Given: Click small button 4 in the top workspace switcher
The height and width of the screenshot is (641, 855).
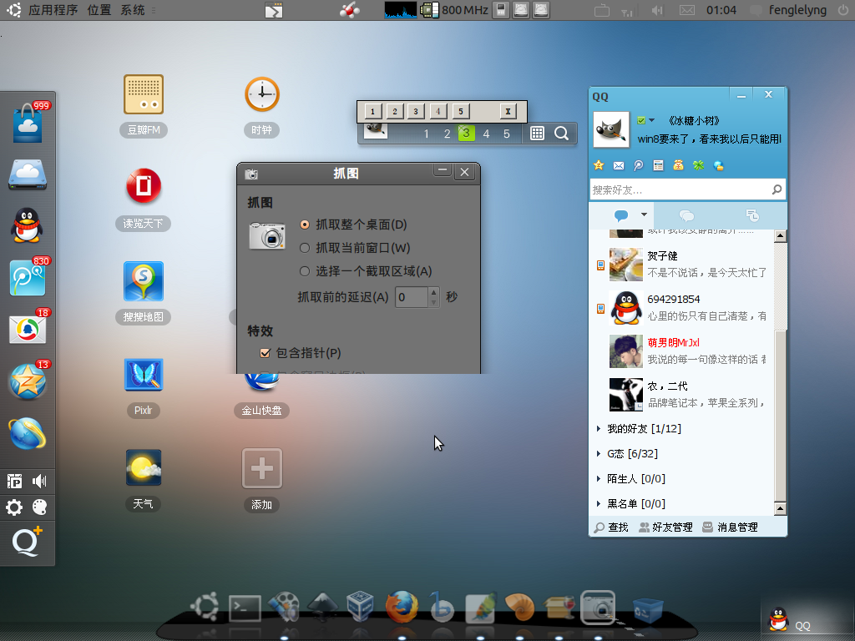Looking at the screenshot, I should pyautogui.click(x=438, y=112).
